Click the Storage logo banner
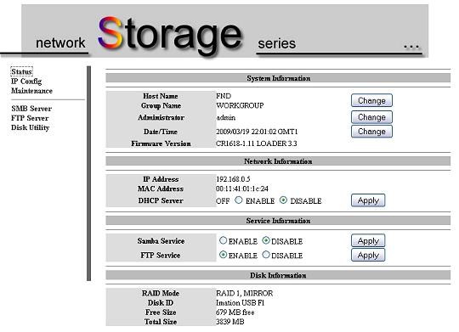The height and width of the screenshot is (332, 459). 224,31
